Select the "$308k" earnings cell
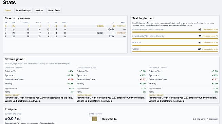This screenshot has width=222, height=124. click(100, 26)
